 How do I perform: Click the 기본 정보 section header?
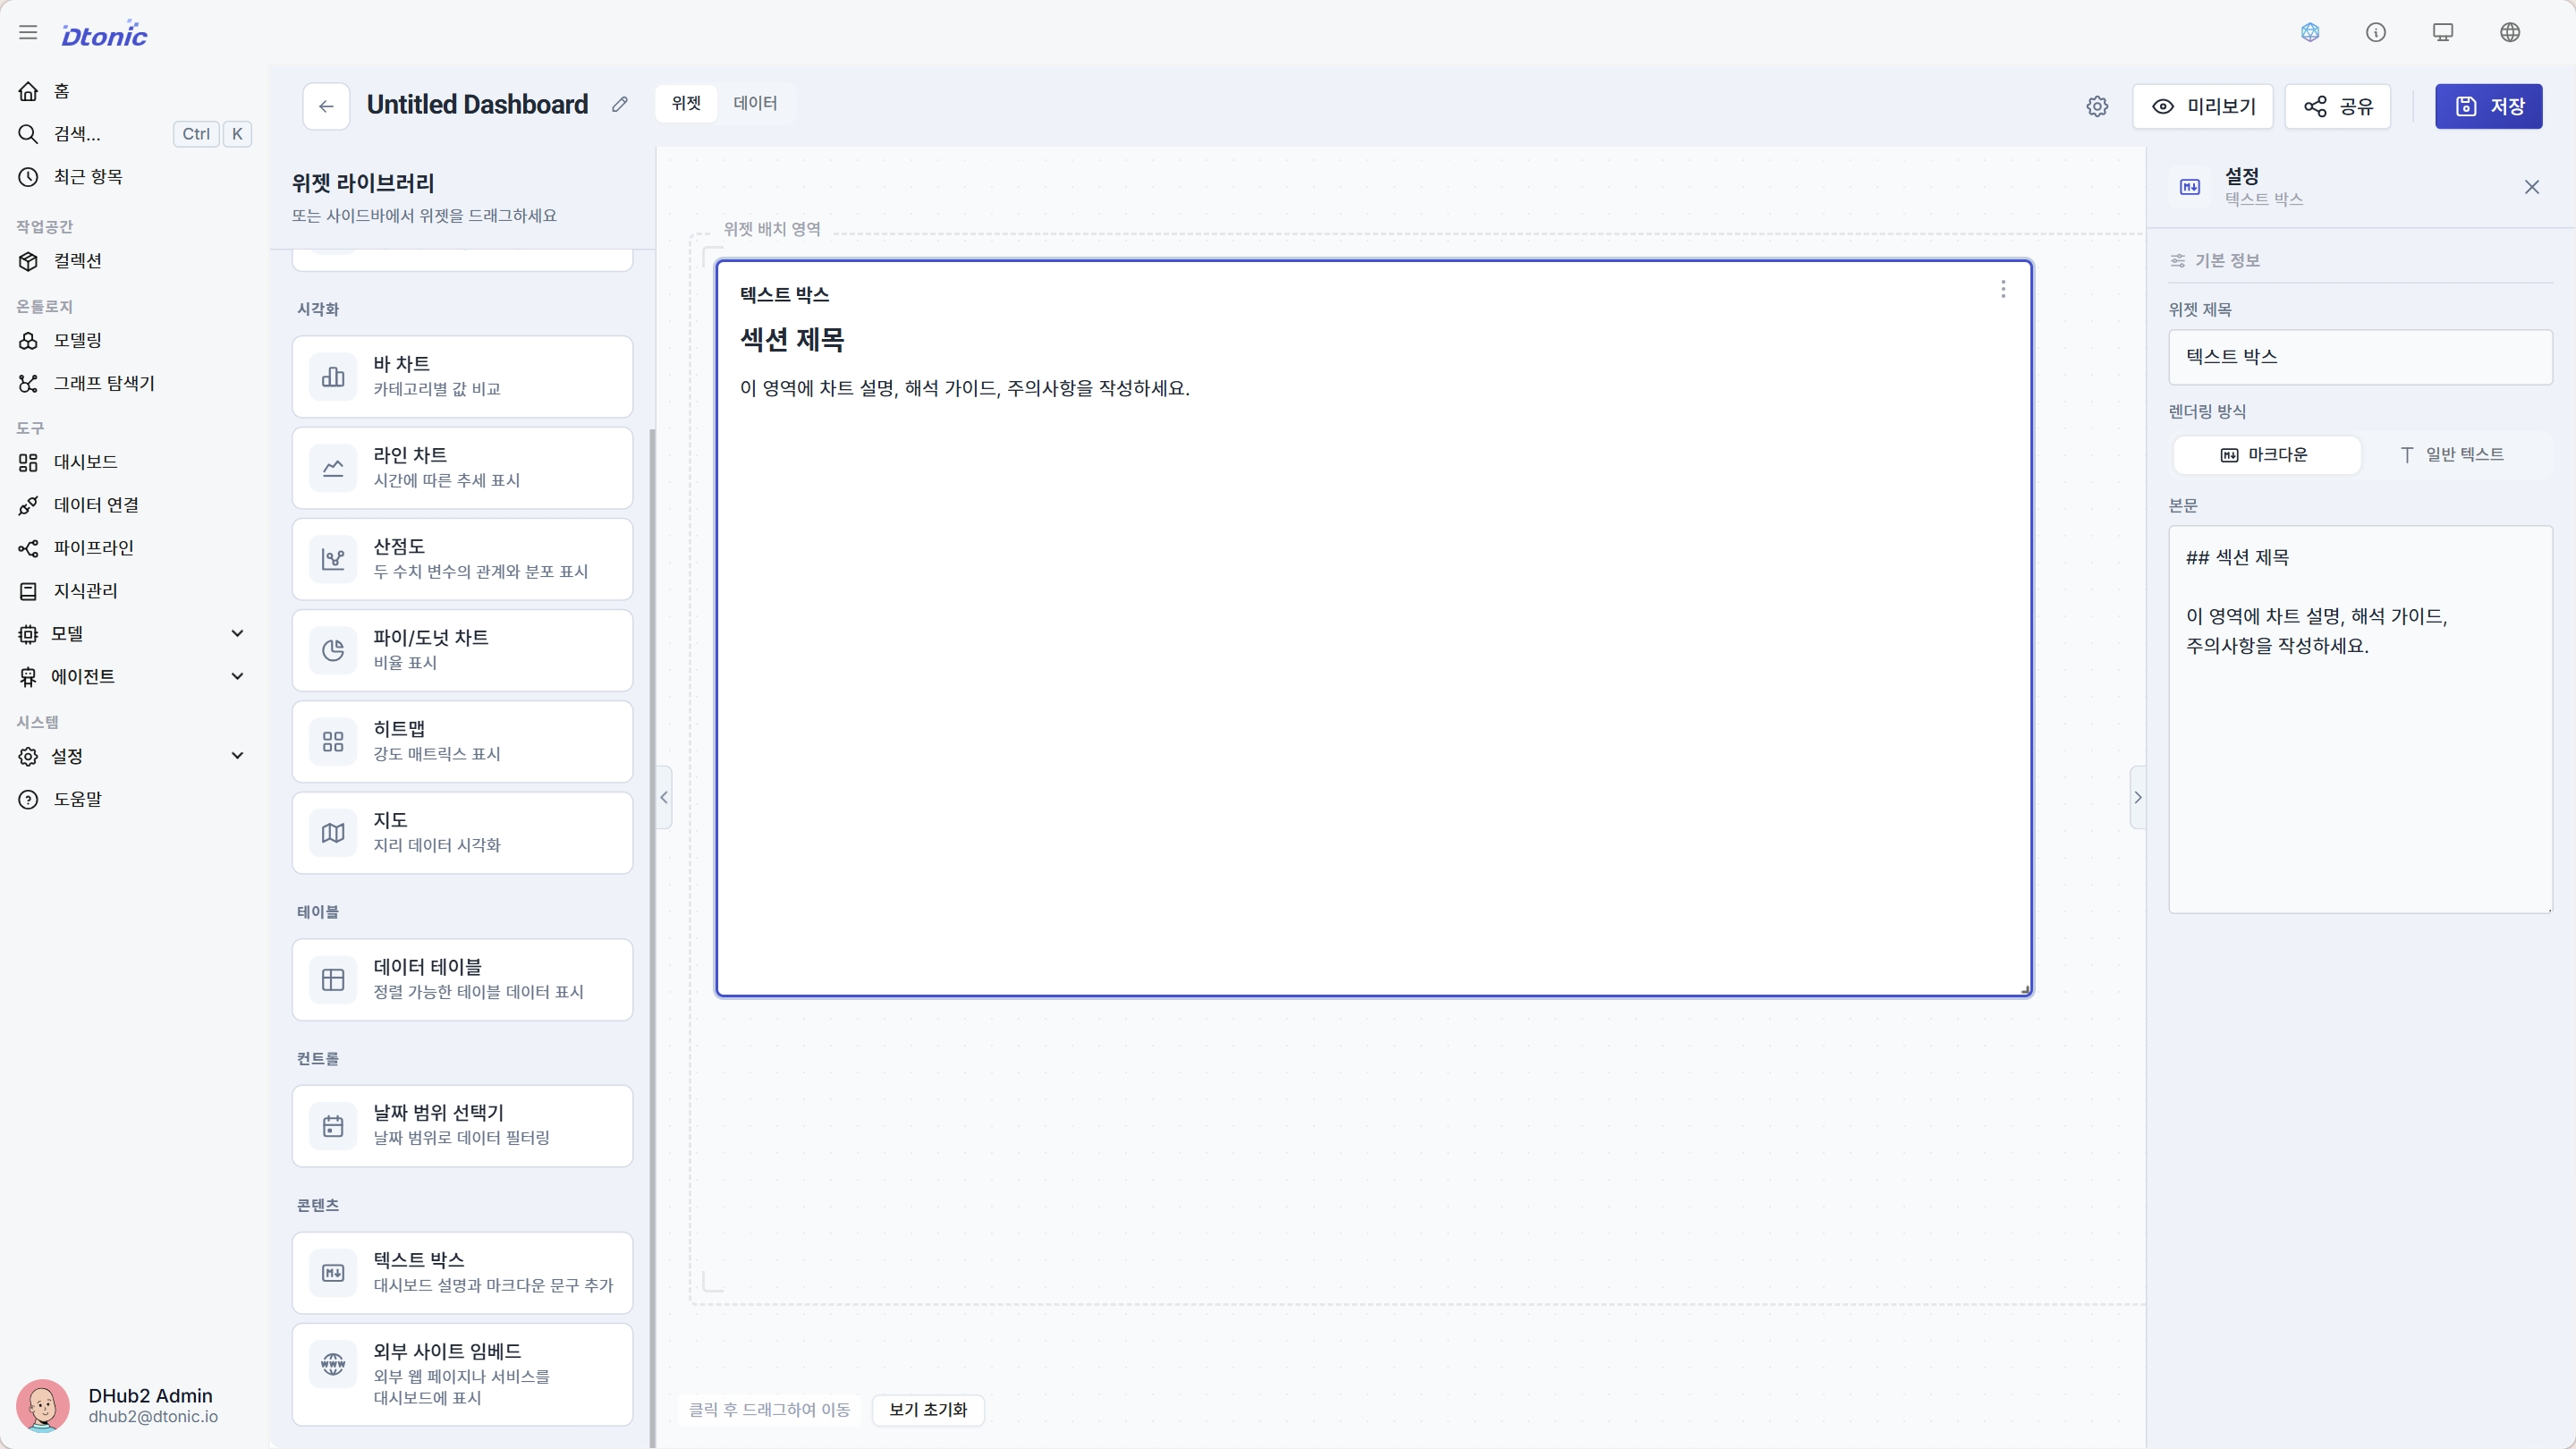coord(2227,261)
